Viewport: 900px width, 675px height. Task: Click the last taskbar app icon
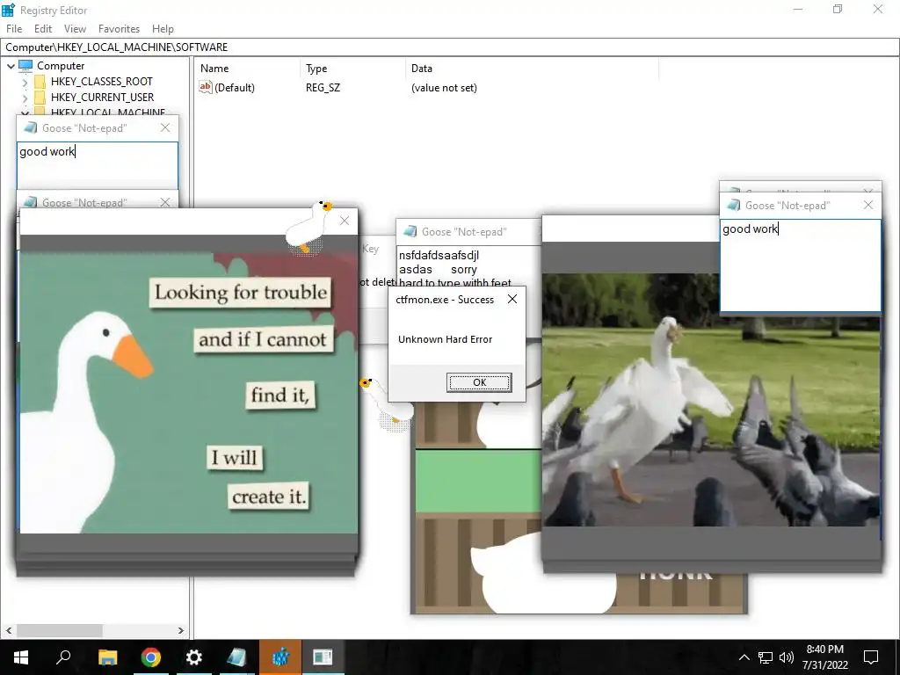323,657
